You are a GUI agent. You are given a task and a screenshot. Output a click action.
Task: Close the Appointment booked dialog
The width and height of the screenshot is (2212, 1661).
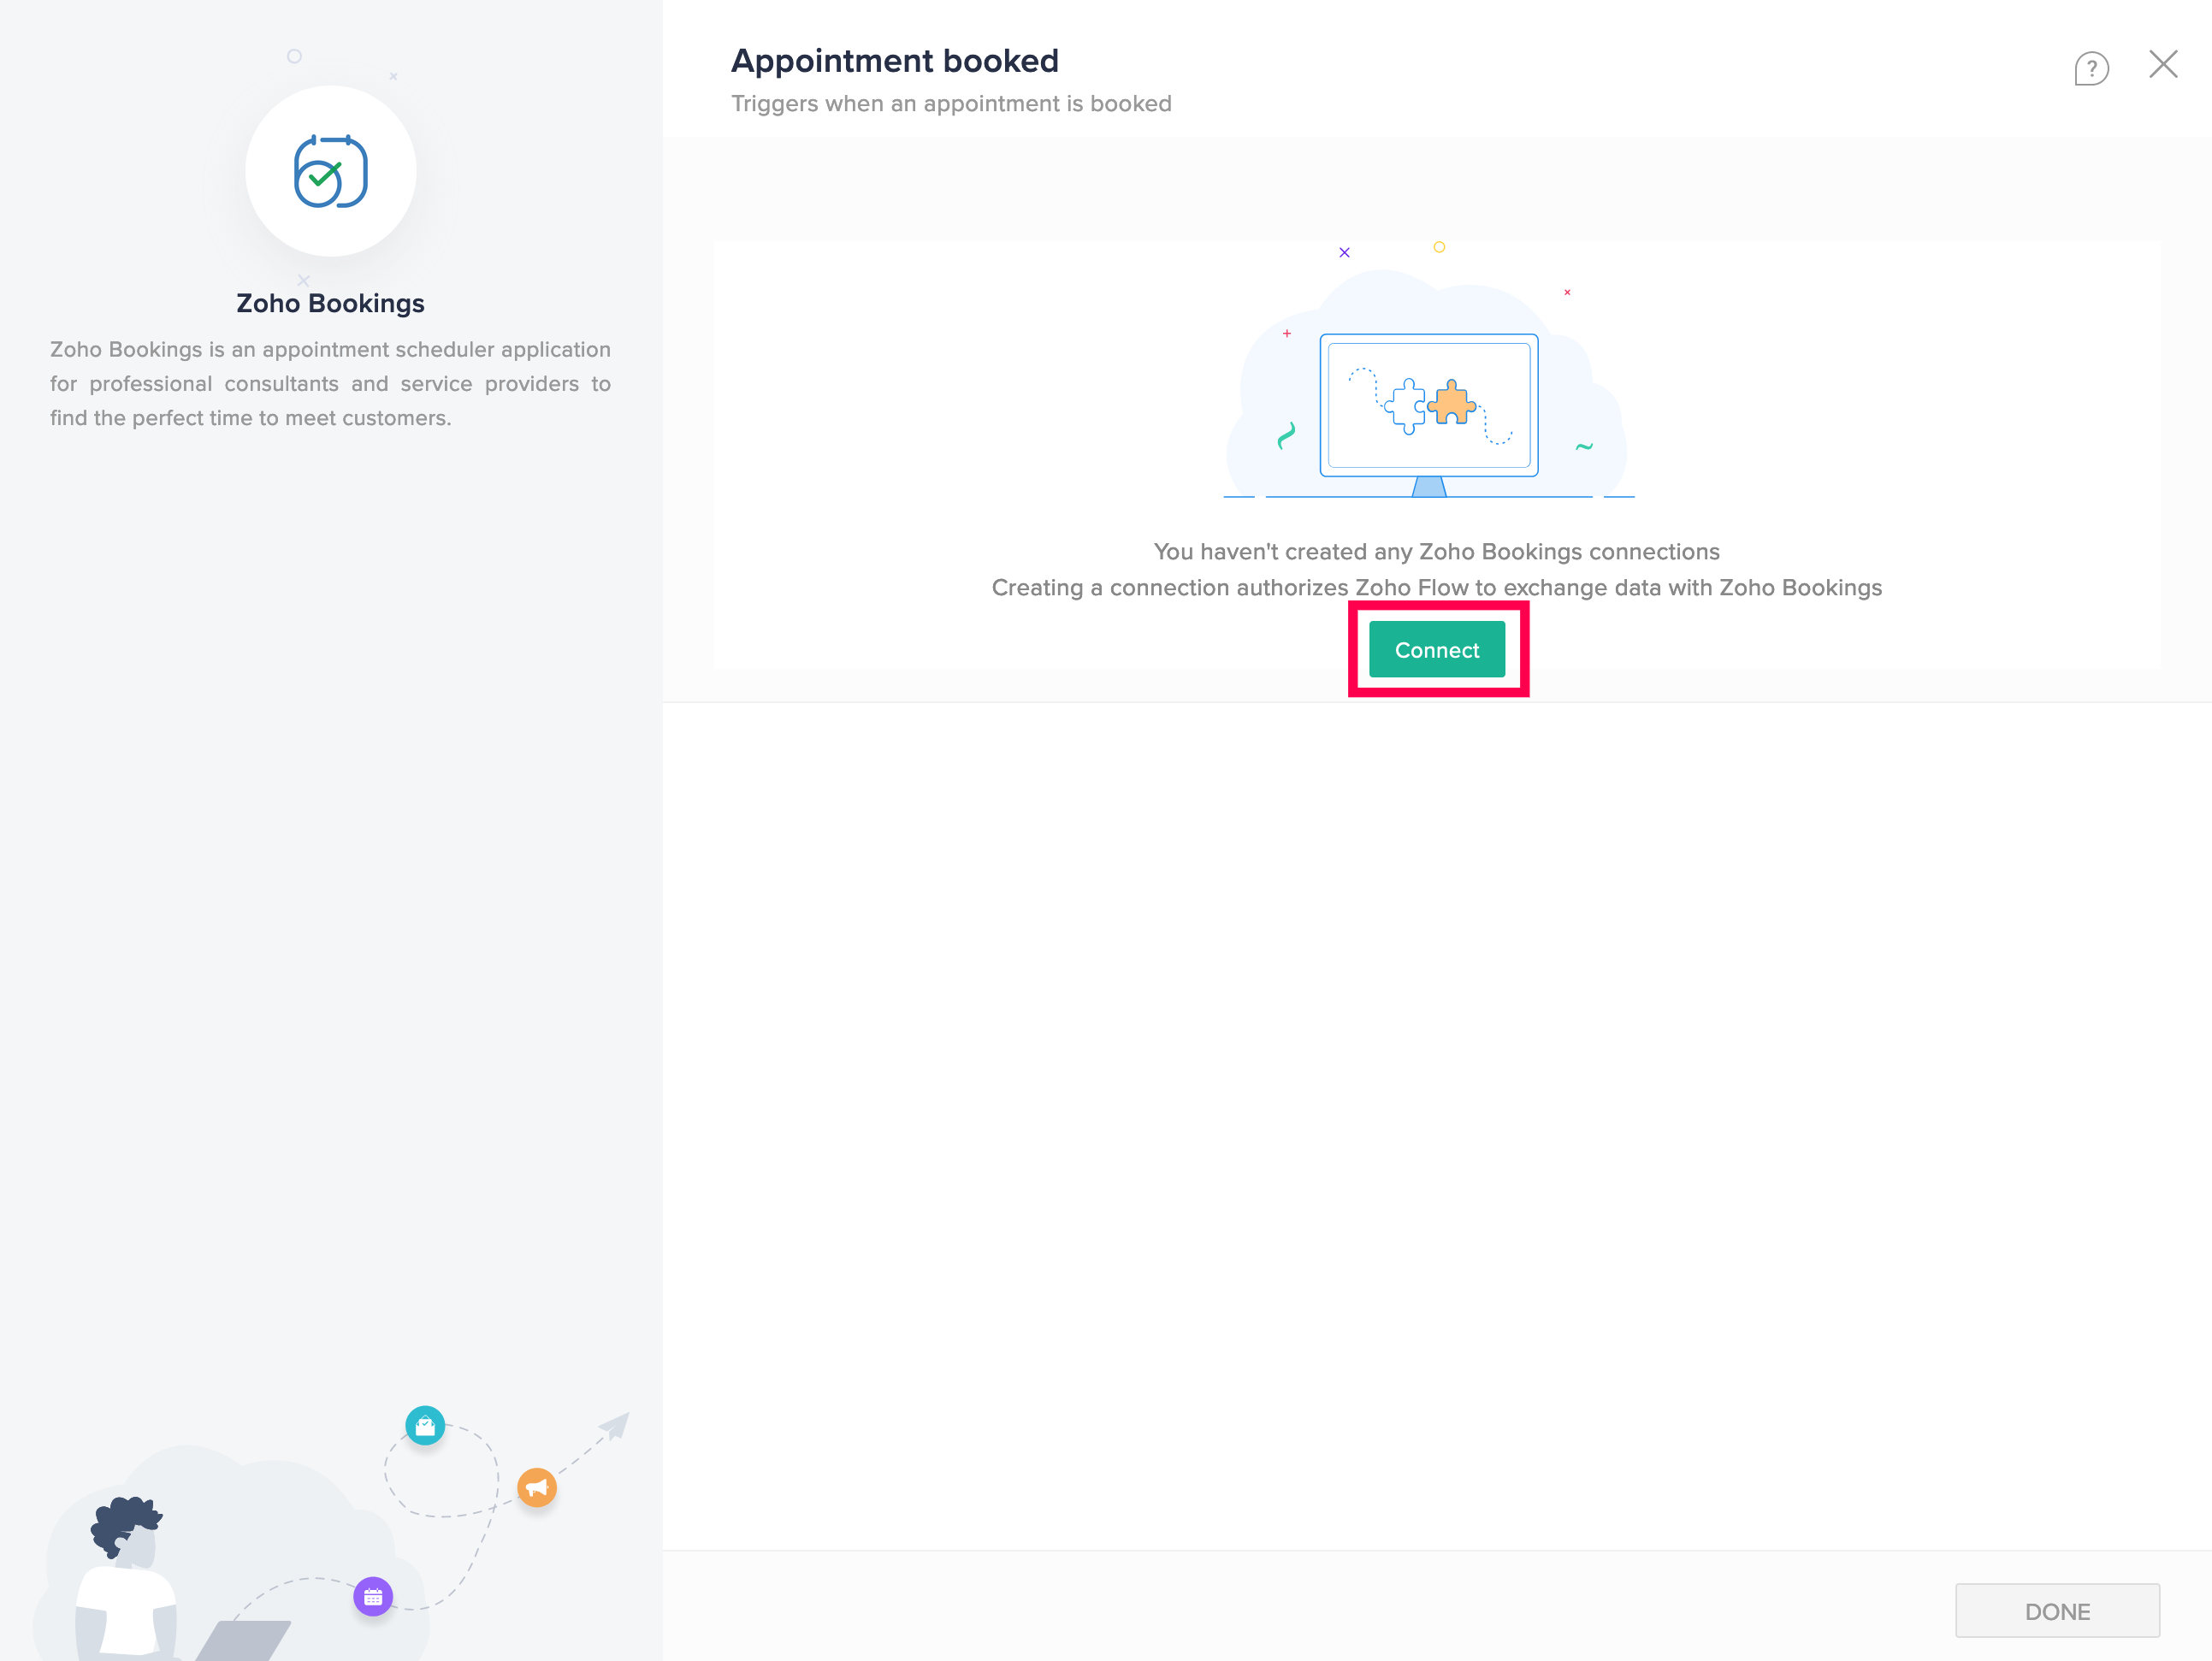coord(2163,65)
